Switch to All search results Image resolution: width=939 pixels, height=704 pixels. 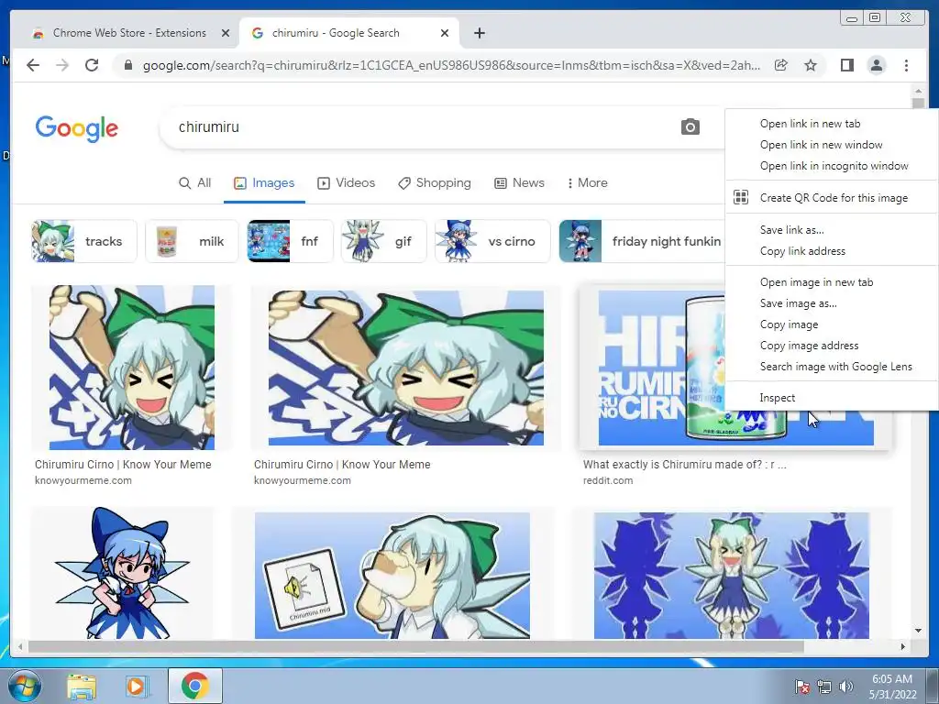[x=195, y=182]
